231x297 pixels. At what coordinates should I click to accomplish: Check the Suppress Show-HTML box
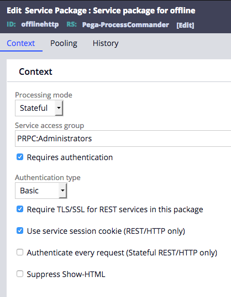tap(20, 274)
